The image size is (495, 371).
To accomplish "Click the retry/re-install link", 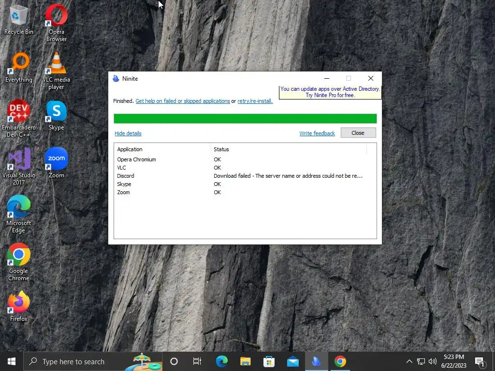I will [x=255, y=101].
